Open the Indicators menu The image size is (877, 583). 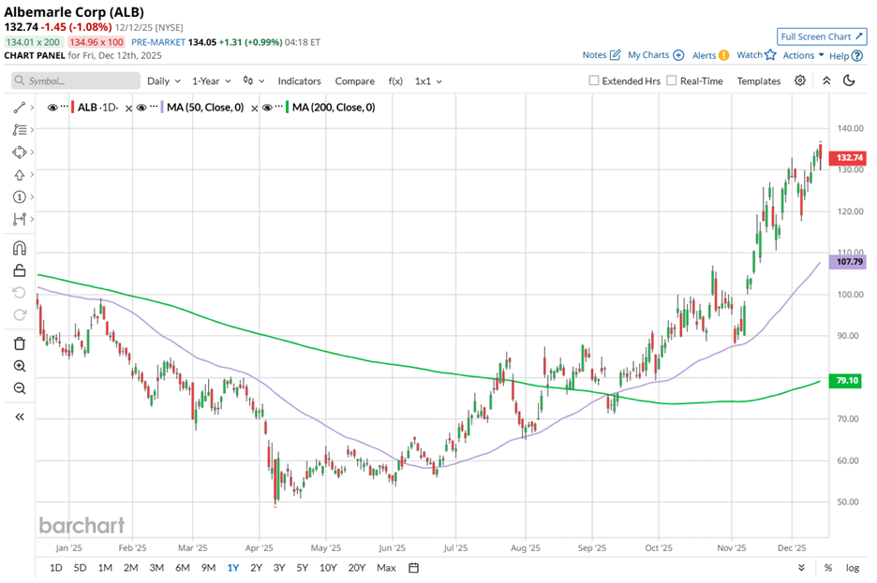[299, 81]
